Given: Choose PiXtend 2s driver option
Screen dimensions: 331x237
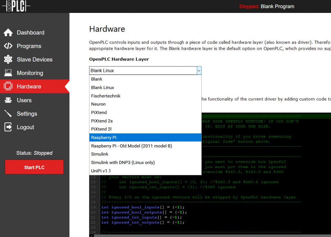Looking at the screenshot, I should click(145, 121).
